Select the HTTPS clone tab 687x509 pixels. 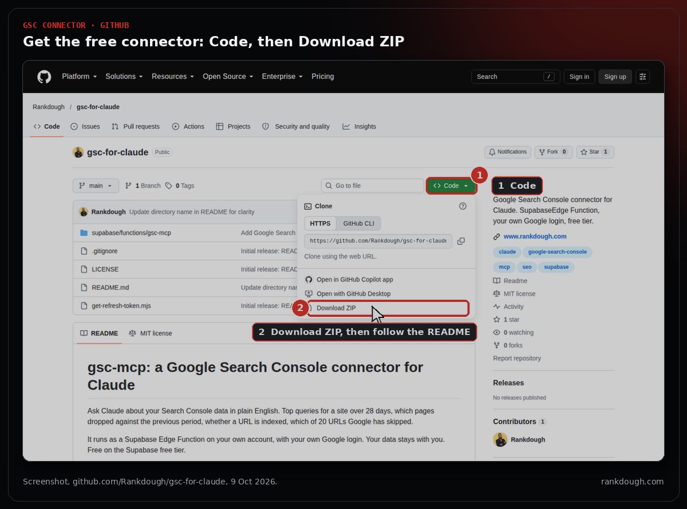[x=320, y=224]
